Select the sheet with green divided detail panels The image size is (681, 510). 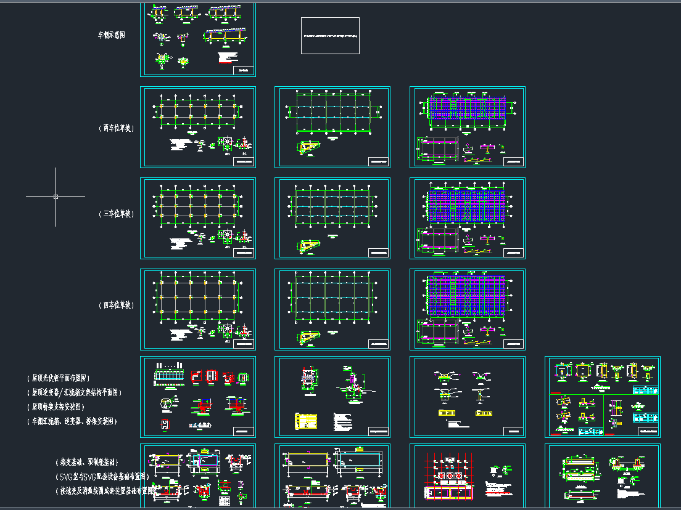tap(603, 397)
